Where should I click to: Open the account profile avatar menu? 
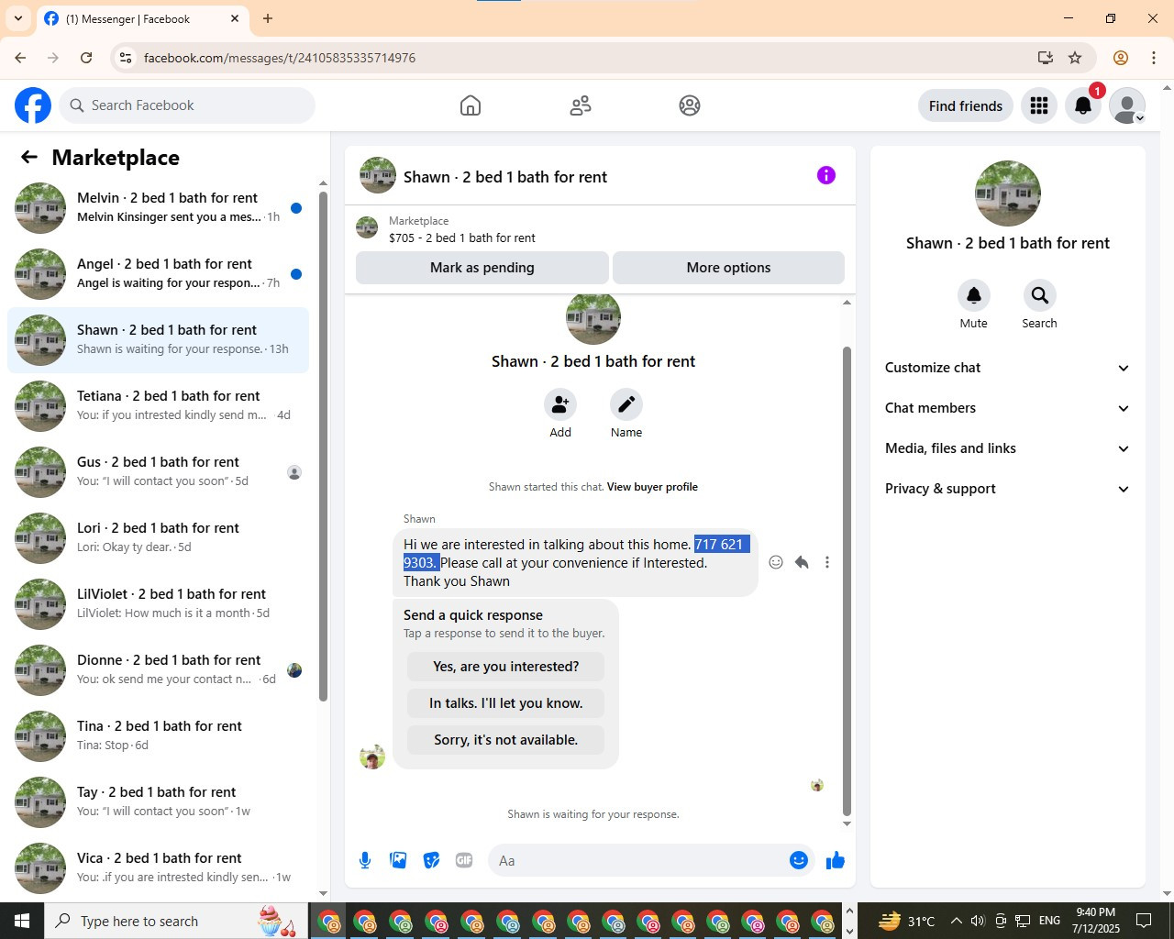point(1127,105)
